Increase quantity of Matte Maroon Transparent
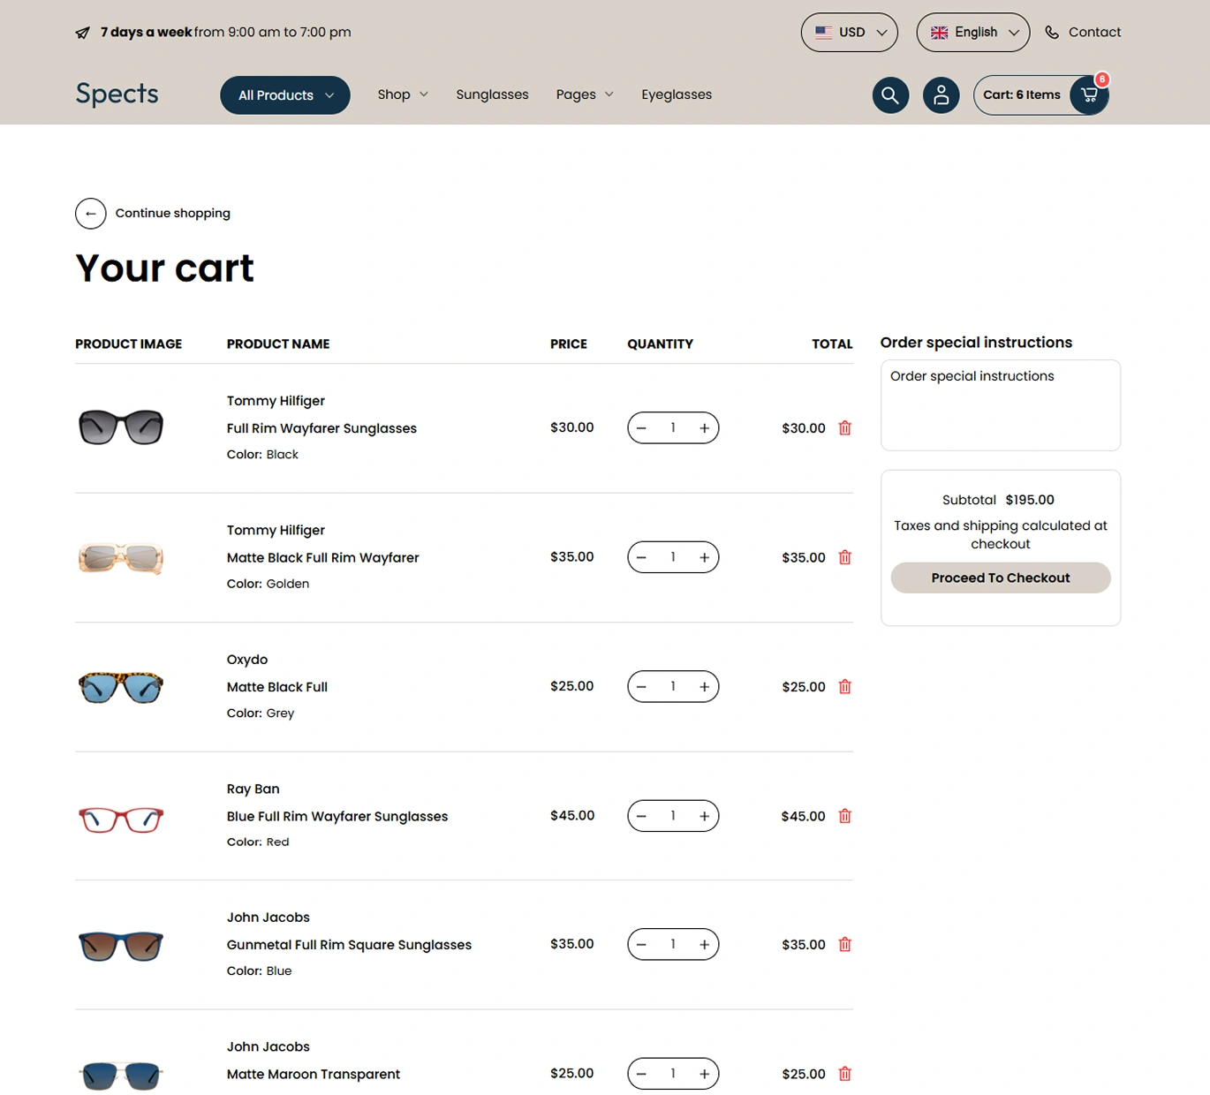The height and width of the screenshot is (1095, 1210). point(704,1074)
